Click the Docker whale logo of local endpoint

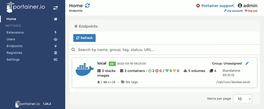[x=85, y=69]
